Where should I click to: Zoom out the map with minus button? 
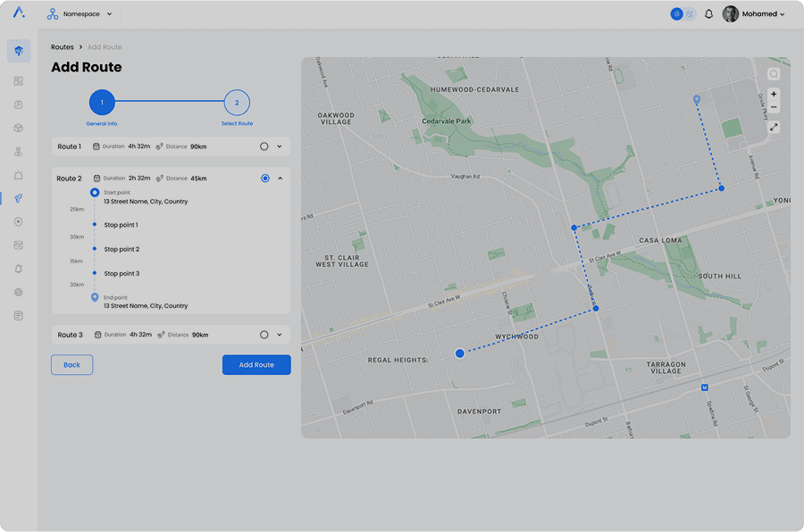[774, 108]
